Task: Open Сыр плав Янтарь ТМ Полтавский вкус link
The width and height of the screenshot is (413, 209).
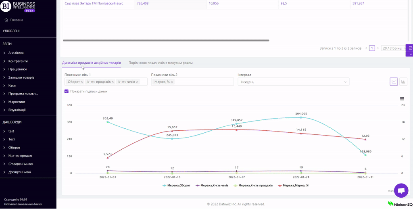Action: point(94,3)
